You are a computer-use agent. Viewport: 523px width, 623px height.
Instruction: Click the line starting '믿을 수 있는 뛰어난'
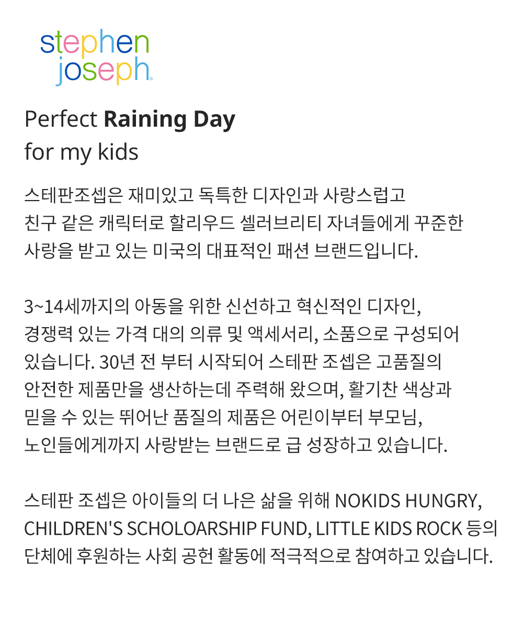[x=223, y=417]
